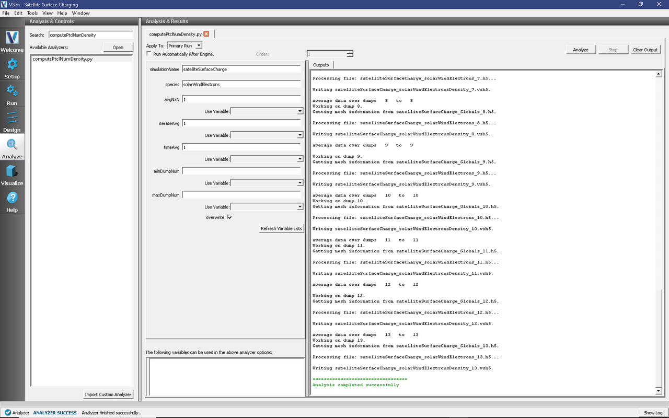Select the Outputs tab
This screenshot has width=669, height=418.
(x=321, y=65)
